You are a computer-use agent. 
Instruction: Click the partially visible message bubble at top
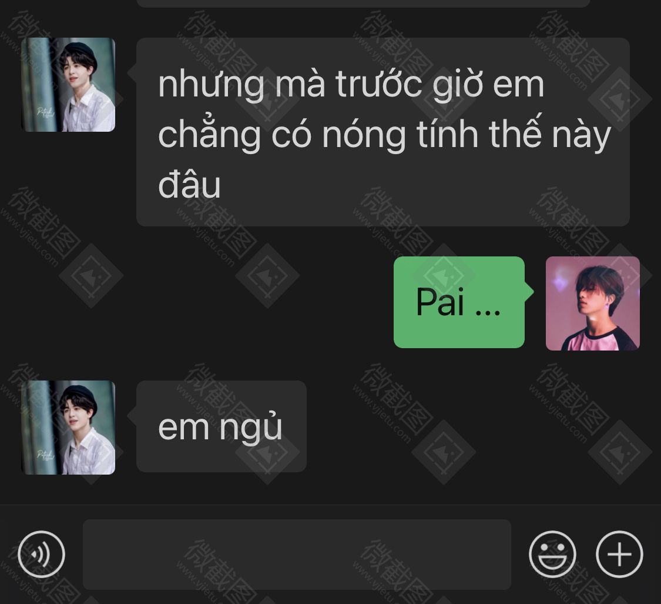coord(363,4)
